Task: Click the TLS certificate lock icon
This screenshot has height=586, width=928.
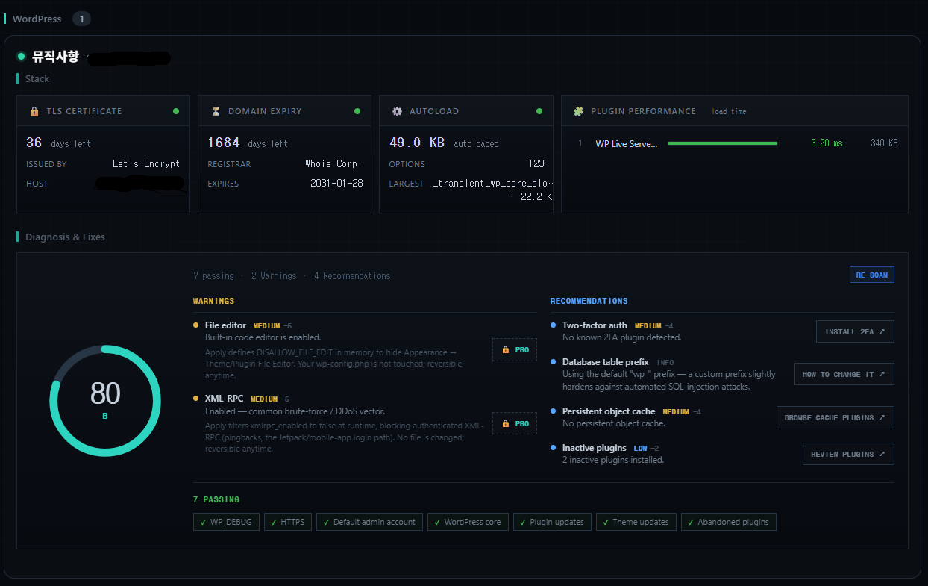Action: [34, 111]
